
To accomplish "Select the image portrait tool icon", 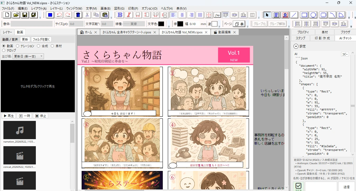I will click(x=285, y=15).
